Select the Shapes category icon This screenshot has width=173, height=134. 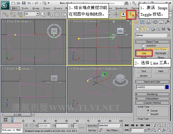143,29
